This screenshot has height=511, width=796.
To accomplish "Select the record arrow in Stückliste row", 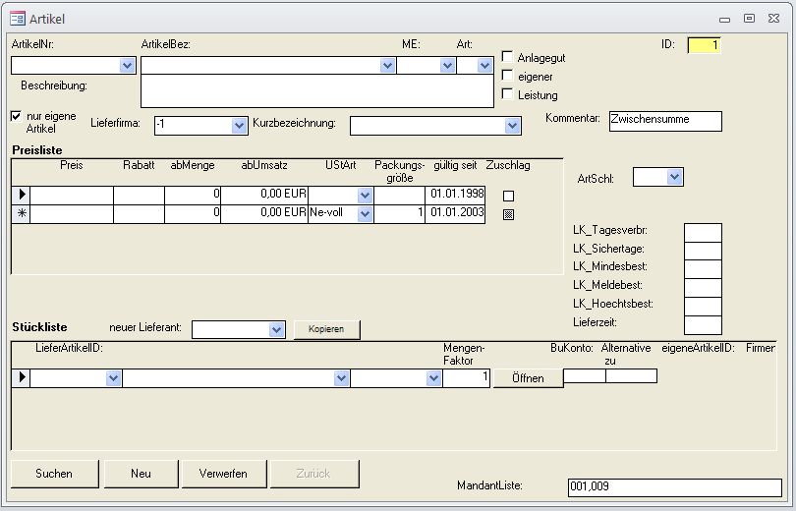I will (x=22, y=377).
